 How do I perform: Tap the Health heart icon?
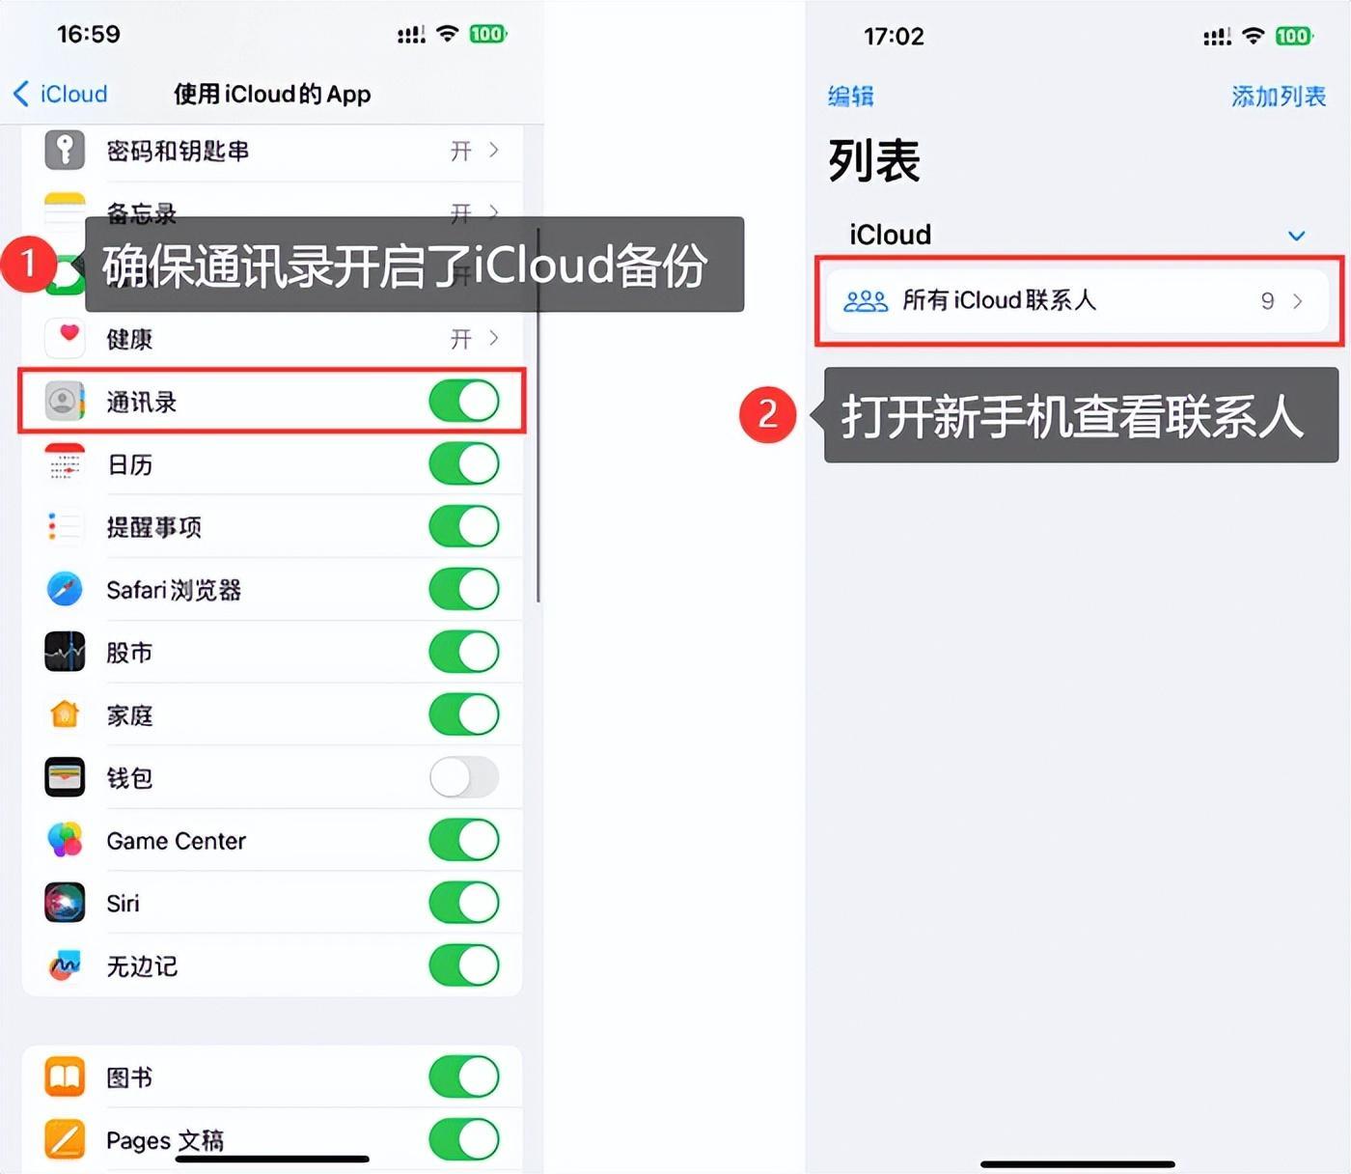[65, 338]
